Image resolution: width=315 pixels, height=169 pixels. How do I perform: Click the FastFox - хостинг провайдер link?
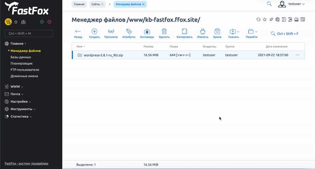click(x=26, y=164)
